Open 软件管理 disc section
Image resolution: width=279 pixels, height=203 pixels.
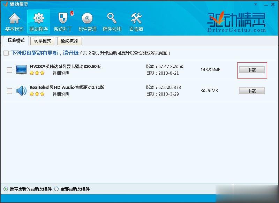pyautogui.click(x=88, y=22)
